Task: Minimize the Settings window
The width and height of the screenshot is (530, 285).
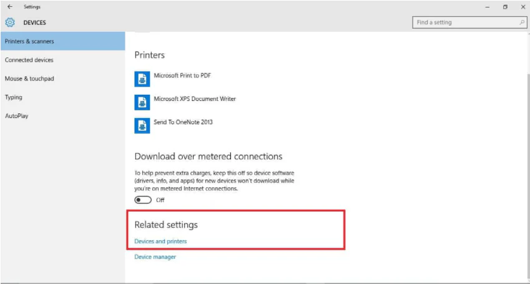Action: 487,7
